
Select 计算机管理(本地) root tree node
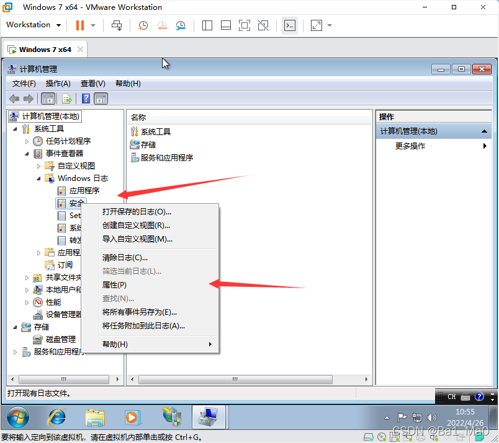[x=50, y=116]
